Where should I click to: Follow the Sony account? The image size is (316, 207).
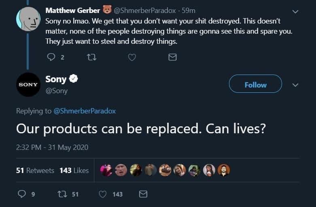coord(255,85)
